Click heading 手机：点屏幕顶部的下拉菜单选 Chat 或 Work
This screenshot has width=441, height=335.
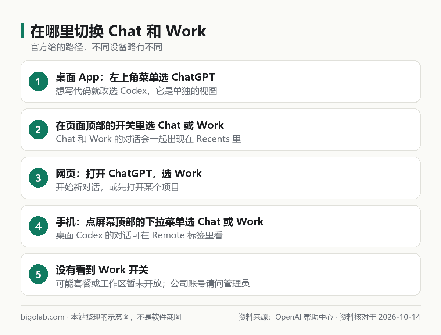159,222
